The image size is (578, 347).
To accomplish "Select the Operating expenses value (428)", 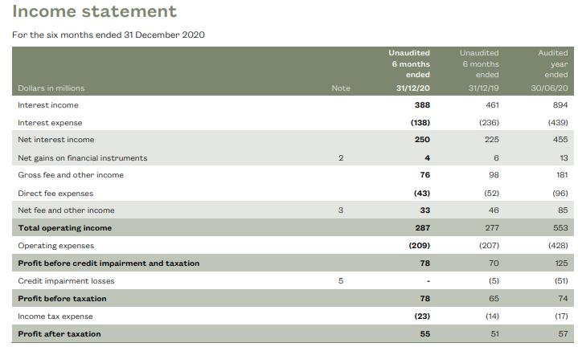I will 557,246.
